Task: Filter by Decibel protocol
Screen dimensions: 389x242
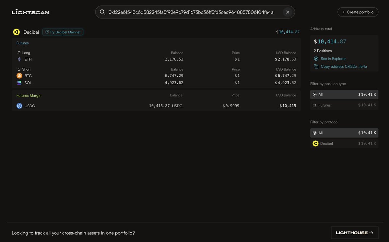Action: [344, 144]
